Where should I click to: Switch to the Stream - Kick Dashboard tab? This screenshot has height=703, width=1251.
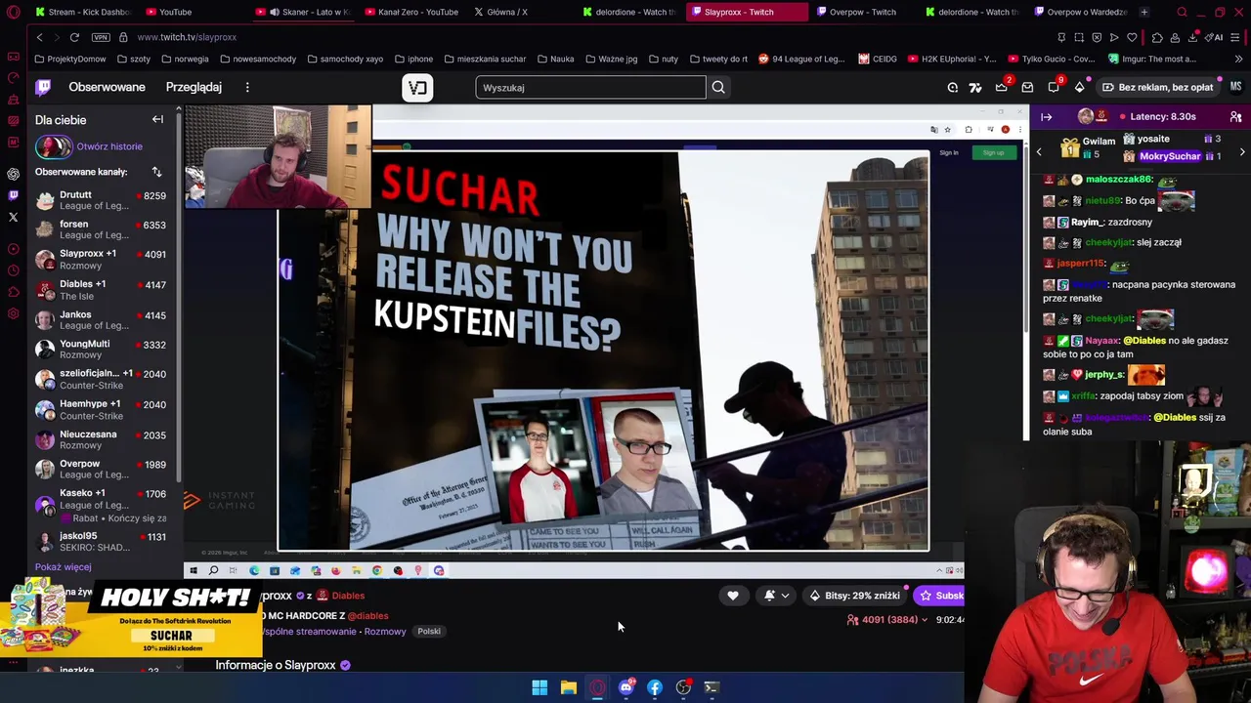tap(81, 12)
